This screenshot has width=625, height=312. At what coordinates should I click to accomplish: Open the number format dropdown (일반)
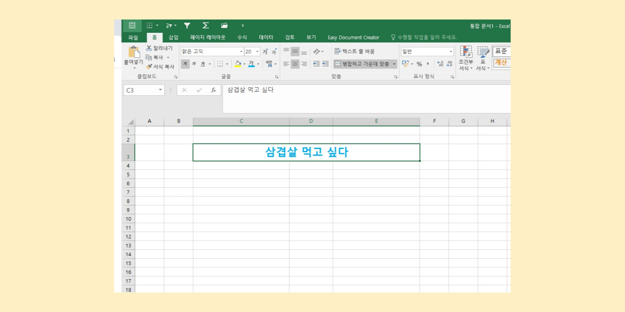pyautogui.click(x=450, y=51)
